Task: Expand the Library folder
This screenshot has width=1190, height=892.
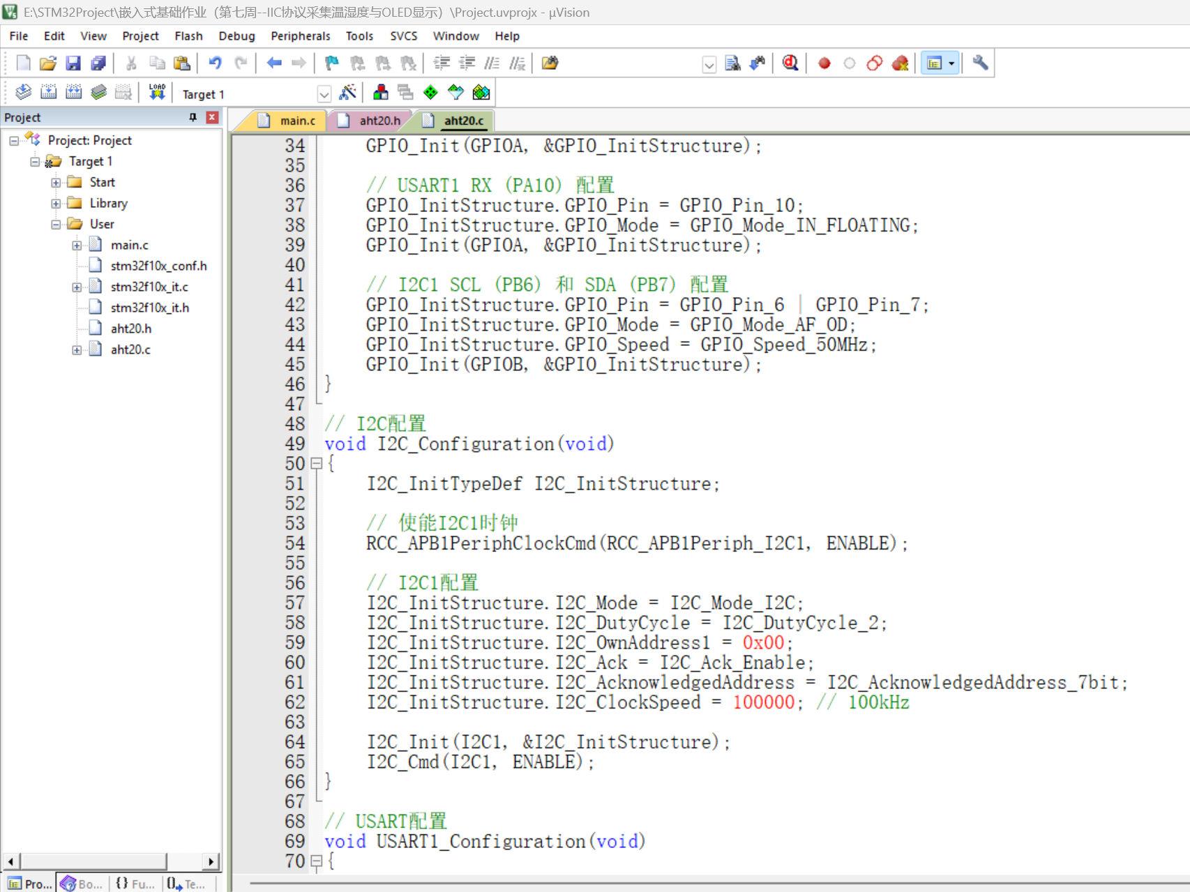Action: pos(56,204)
